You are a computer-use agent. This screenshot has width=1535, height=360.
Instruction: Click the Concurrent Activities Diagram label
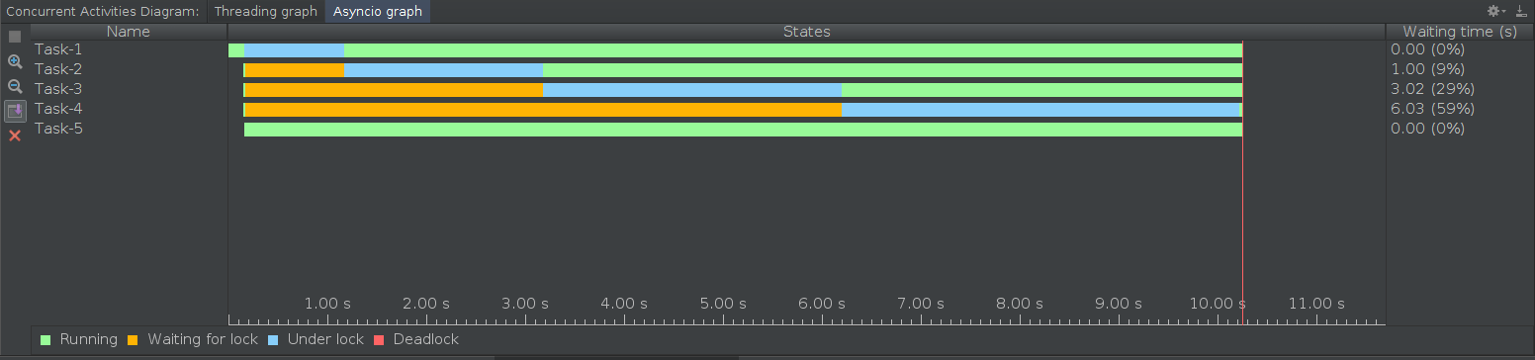103,12
